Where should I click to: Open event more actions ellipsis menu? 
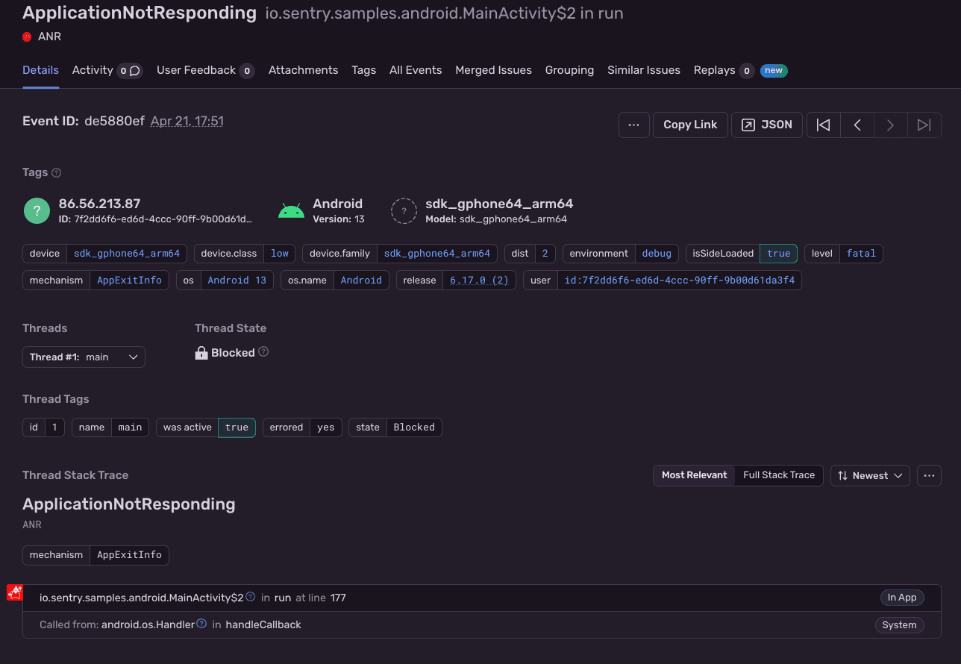633,125
